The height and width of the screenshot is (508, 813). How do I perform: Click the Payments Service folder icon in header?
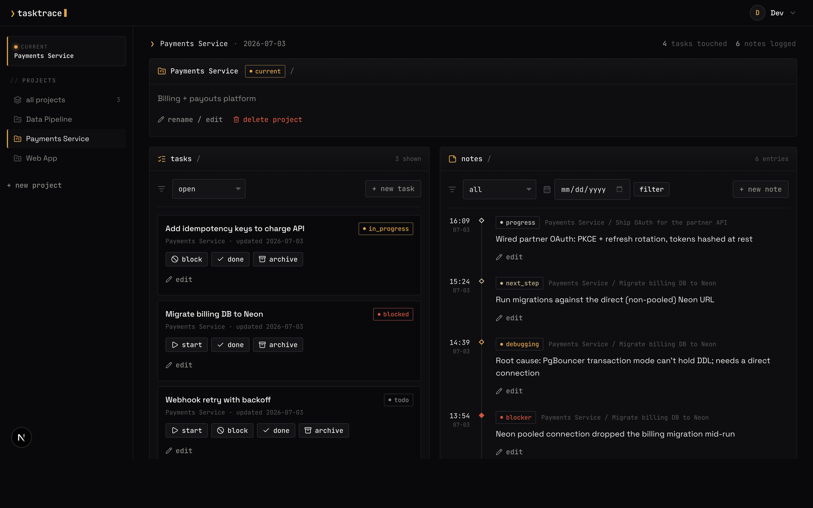[x=162, y=71]
